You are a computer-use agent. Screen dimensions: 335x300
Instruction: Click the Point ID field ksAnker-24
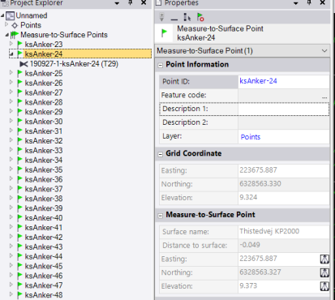283,81
